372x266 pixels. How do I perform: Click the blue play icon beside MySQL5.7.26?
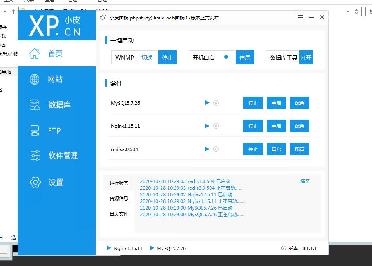click(x=207, y=103)
